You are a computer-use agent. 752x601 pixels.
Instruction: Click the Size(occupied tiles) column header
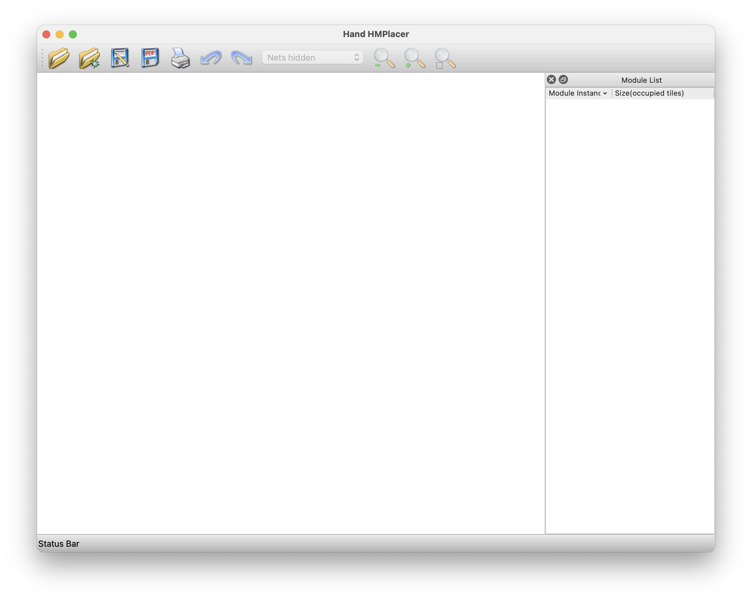coord(649,93)
